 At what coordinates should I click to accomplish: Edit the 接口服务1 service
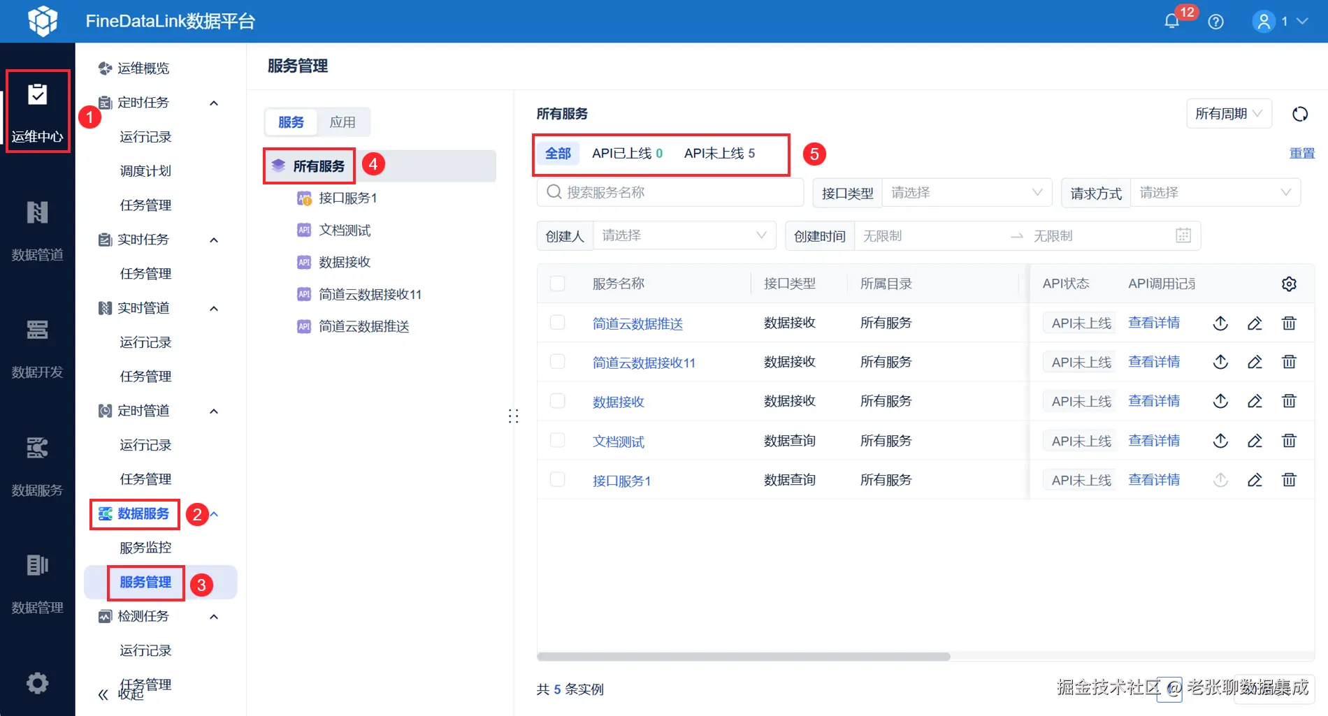pyautogui.click(x=1255, y=480)
